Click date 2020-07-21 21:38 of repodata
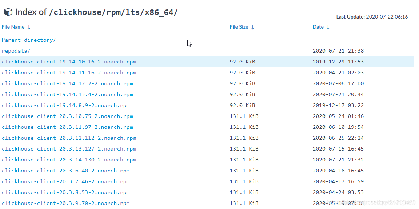419x209 pixels. [x=338, y=51]
